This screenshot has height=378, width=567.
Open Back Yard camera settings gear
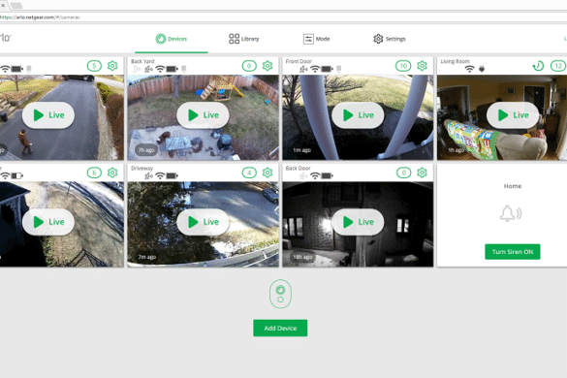[x=268, y=66]
